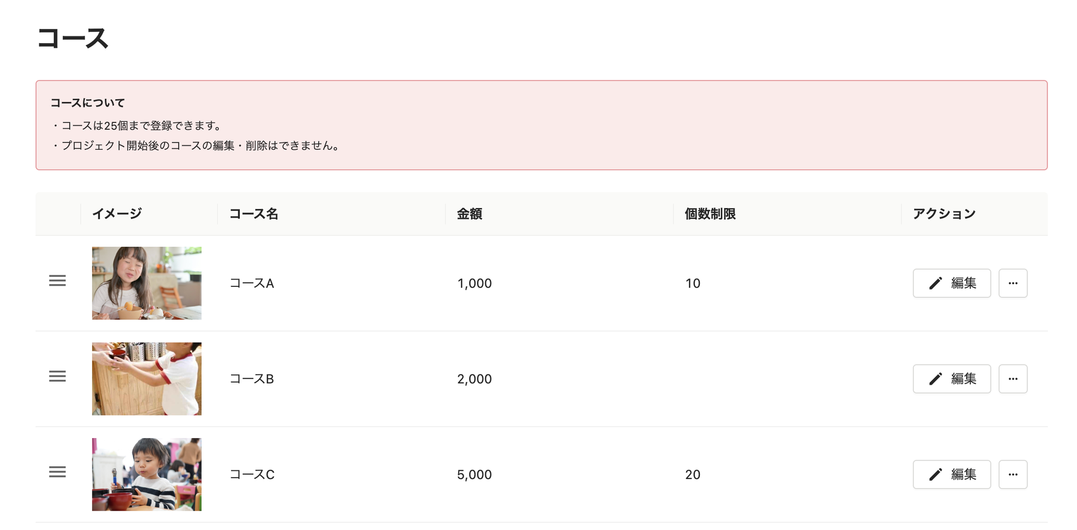
Task: Click the drag handle icon for コースA
Action: coord(57,281)
